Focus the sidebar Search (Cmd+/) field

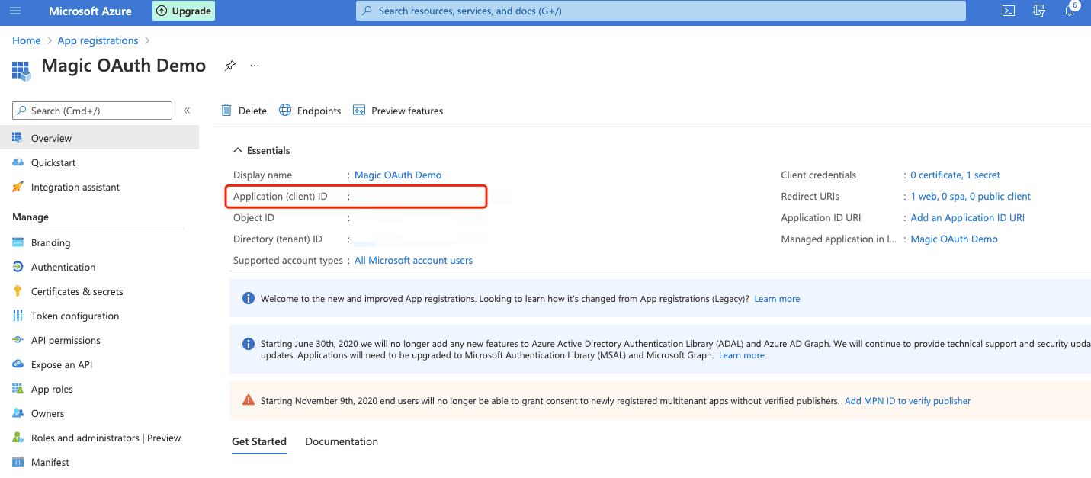92,111
